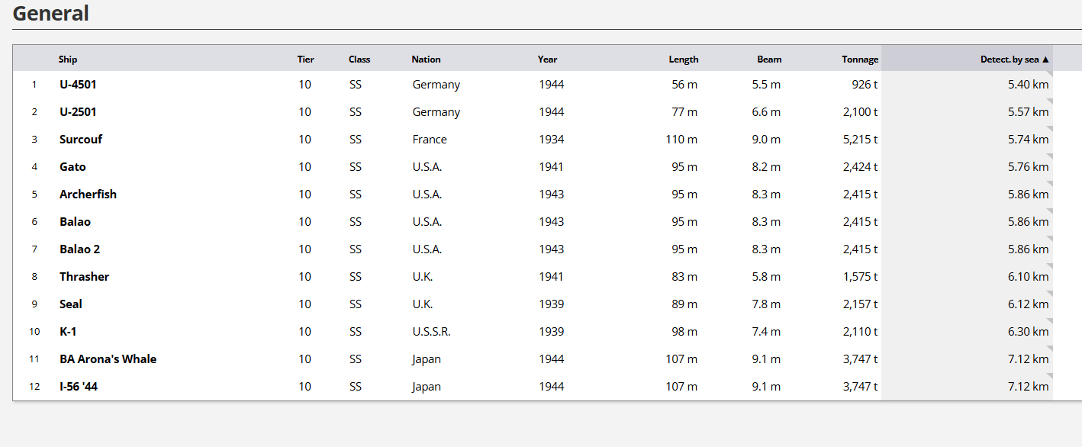Open the U-2501 ship link
This screenshot has width=1082, height=447.
pyautogui.click(x=78, y=112)
